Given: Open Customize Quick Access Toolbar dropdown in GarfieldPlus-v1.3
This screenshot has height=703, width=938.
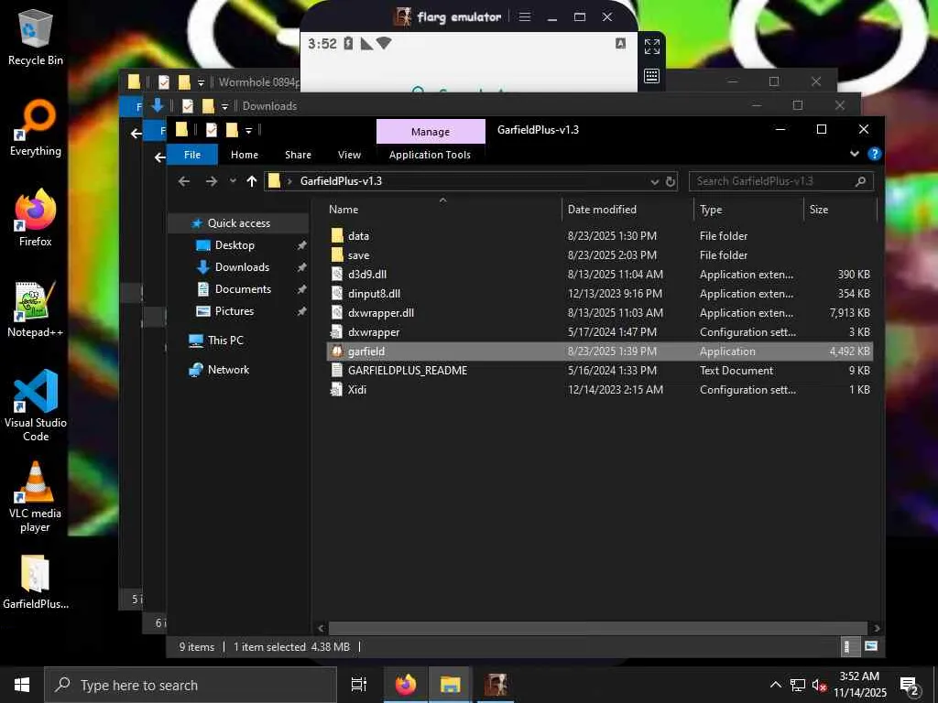Looking at the screenshot, I should coord(248,130).
